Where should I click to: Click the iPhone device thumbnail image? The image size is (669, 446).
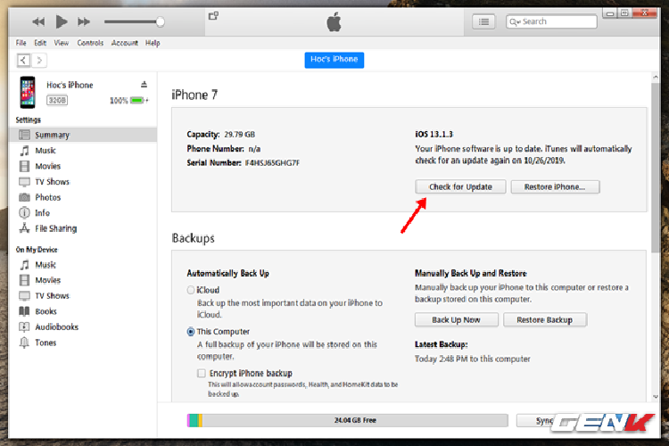(28, 92)
